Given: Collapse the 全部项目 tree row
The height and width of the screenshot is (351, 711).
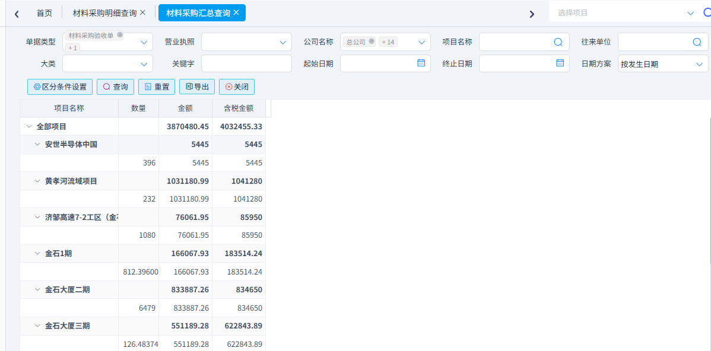Looking at the screenshot, I should coord(28,127).
